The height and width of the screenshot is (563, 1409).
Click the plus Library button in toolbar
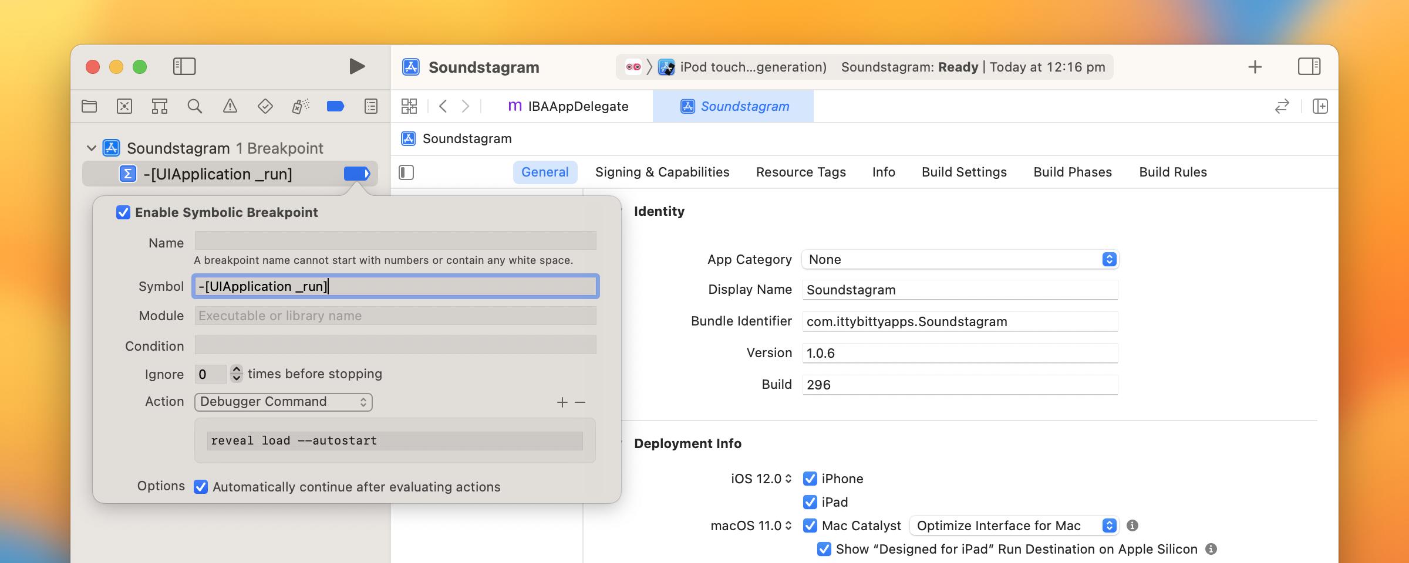click(x=1255, y=67)
